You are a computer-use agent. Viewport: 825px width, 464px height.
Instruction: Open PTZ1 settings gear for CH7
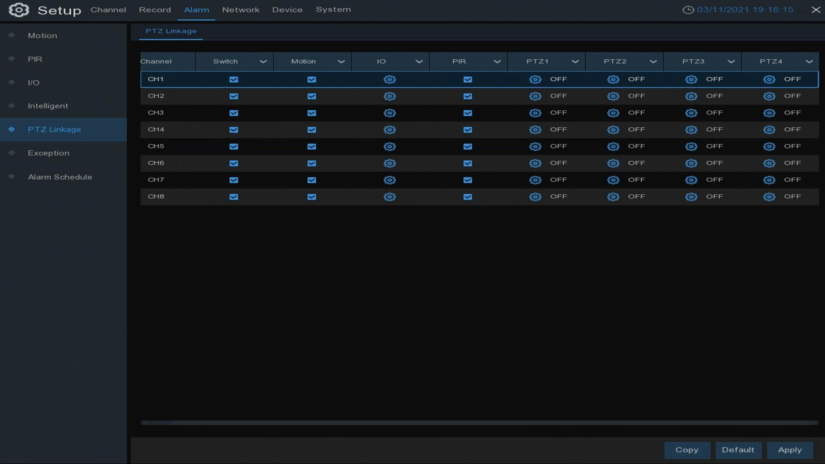[535, 180]
